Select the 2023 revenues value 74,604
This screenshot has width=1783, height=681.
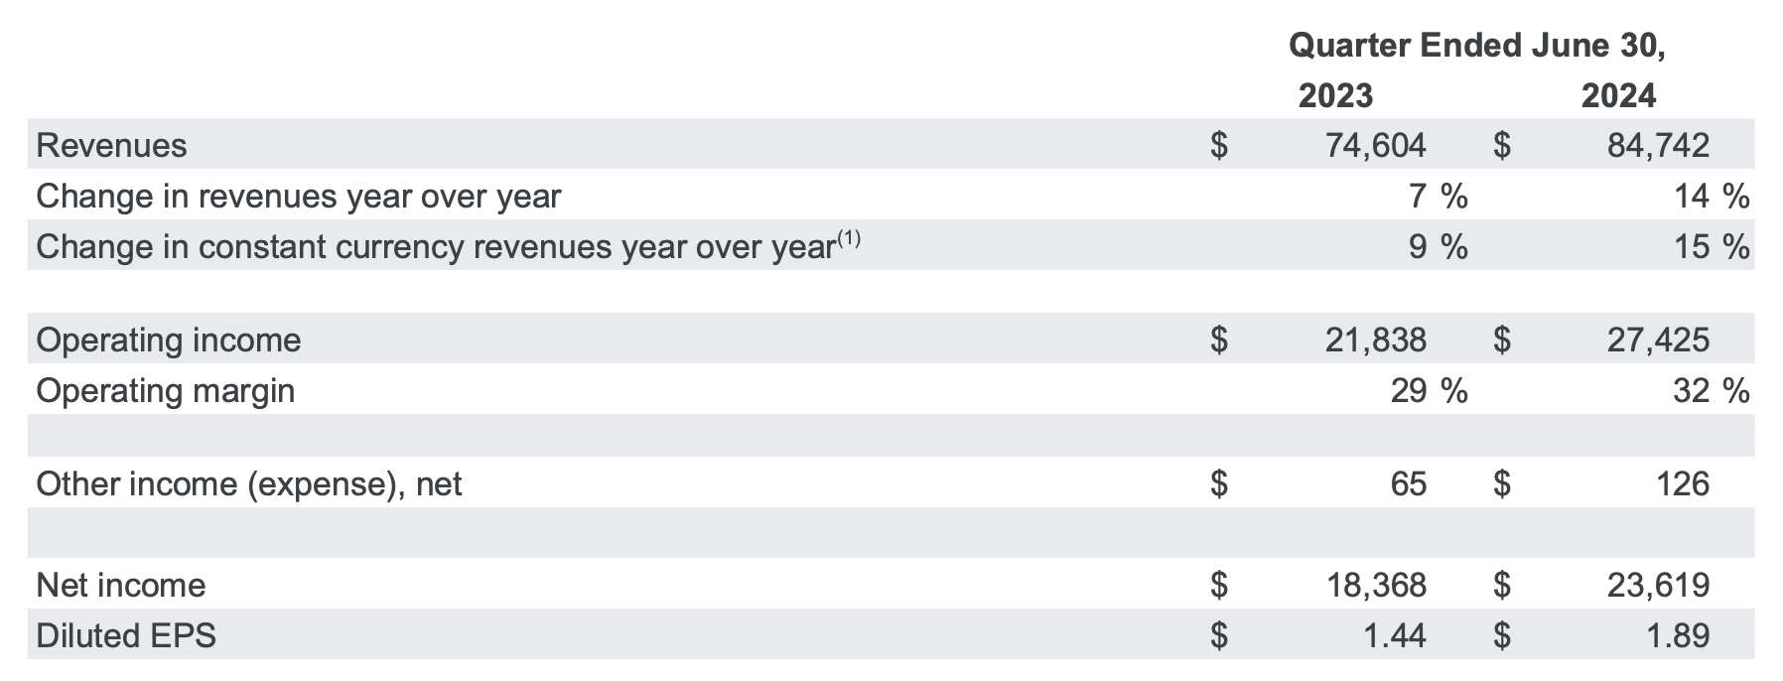(x=1376, y=146)
